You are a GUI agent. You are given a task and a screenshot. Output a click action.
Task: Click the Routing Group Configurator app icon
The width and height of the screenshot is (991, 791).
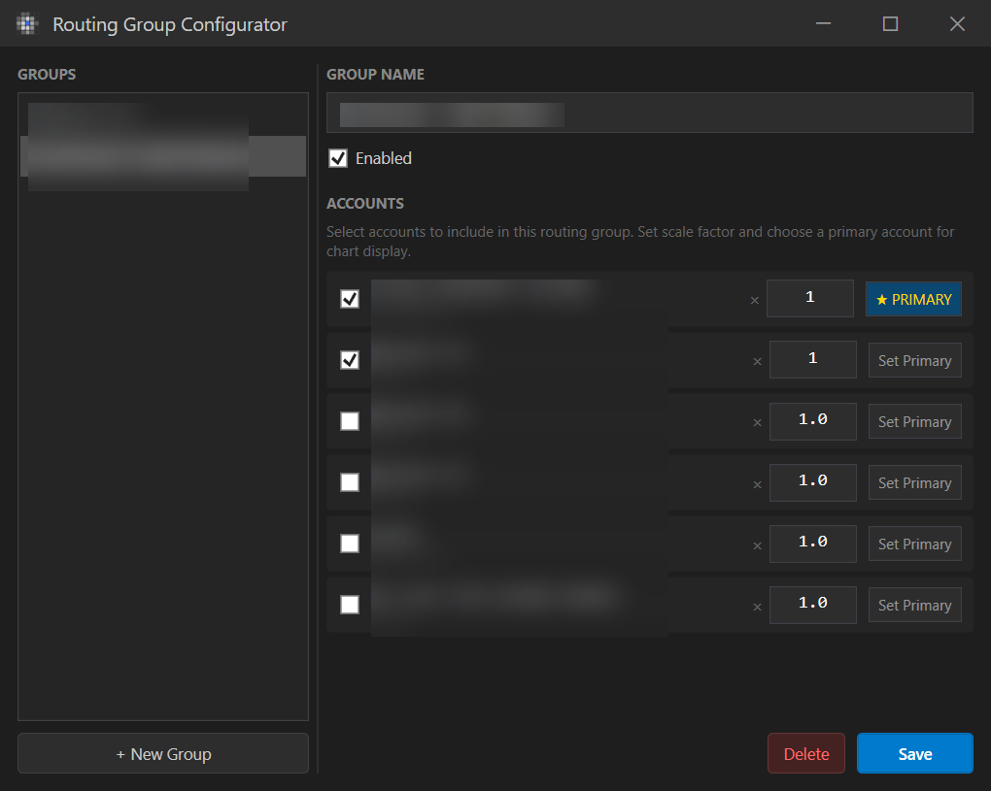point(26,24)
